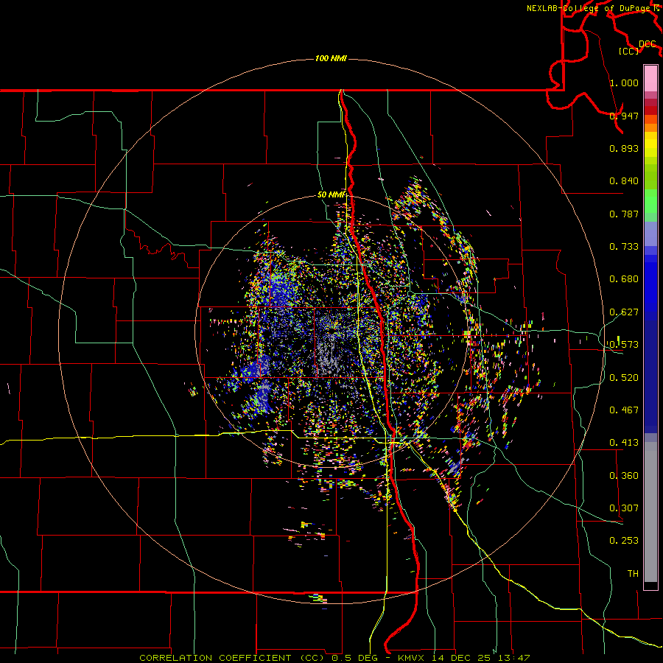
Task: Click the 0.253 legend value
Action: pos(624,541)
